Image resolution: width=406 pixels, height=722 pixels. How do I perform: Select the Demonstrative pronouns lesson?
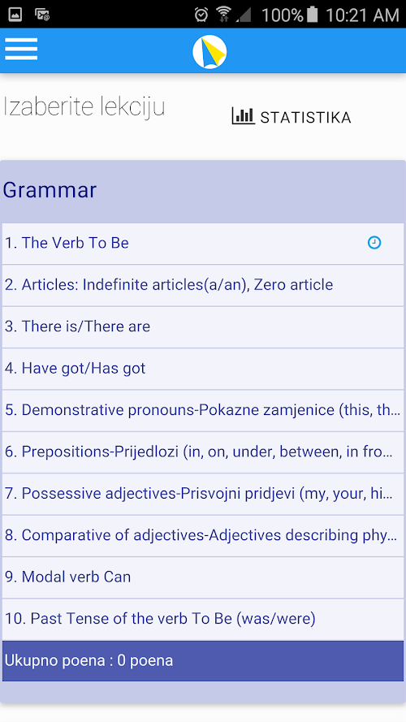(x=203, y=411)
